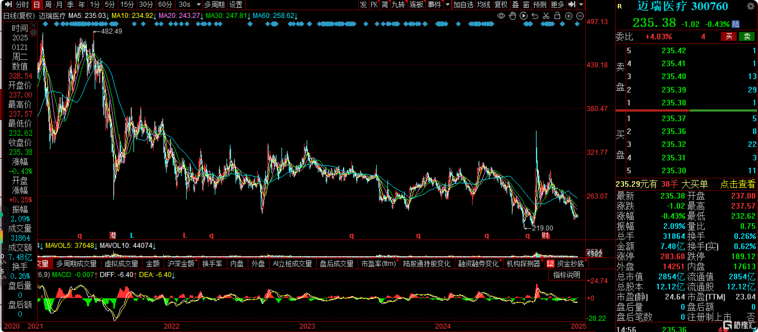Open dropdown arrow after 事件
Screen dimensions: 758x332
tap(448, 4)
